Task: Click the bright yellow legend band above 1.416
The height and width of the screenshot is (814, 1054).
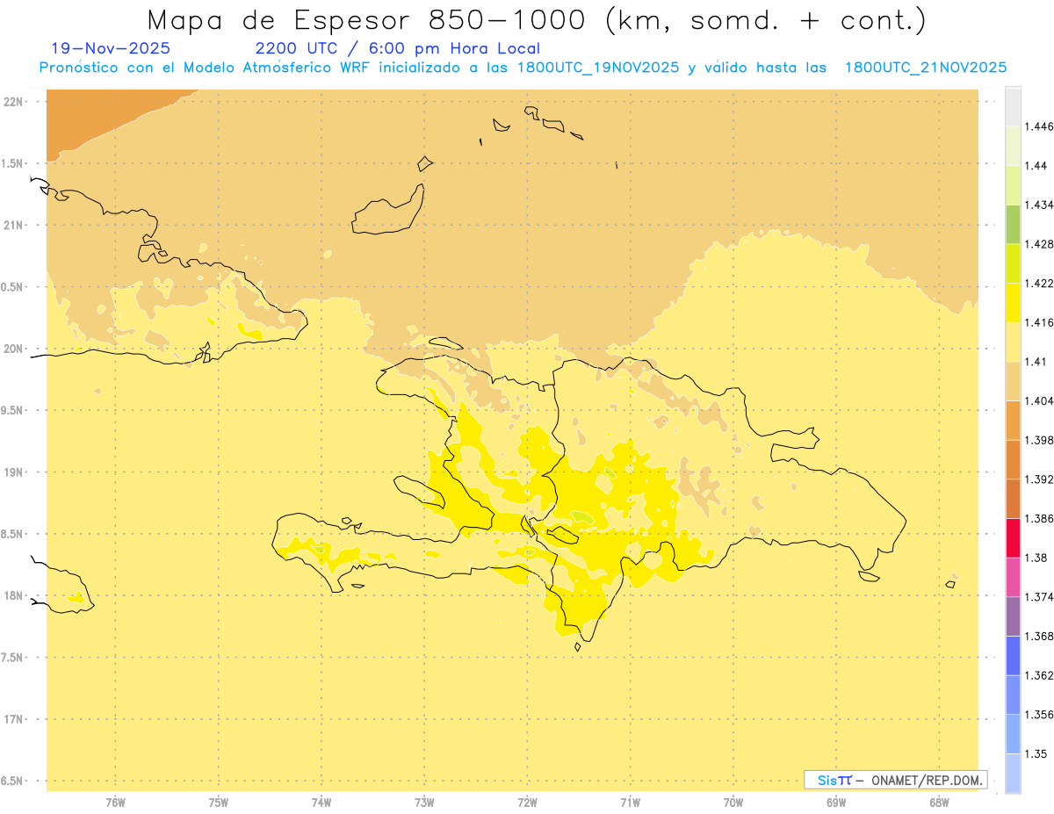Action: [x=1013, y=302]
